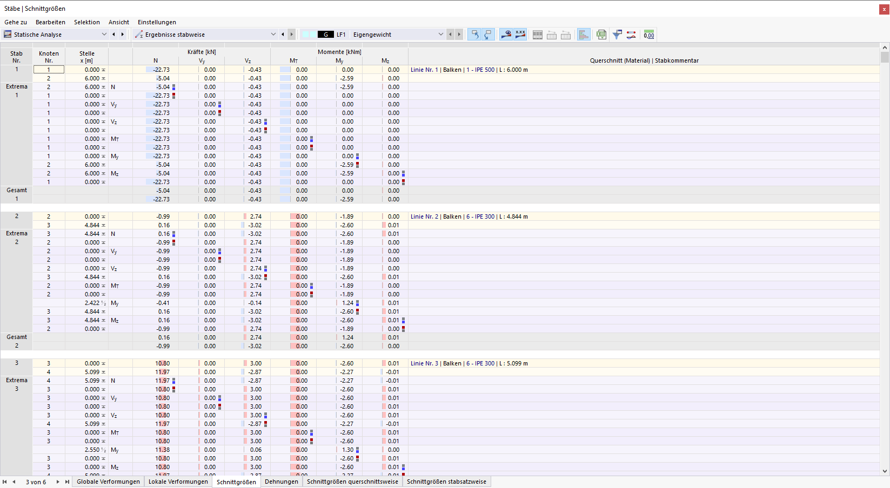Image resolution: width=890 pixels, height=488 pixels.
Task: Click the 'Kräfte [kN]' column group header
Action: (202, 52)
